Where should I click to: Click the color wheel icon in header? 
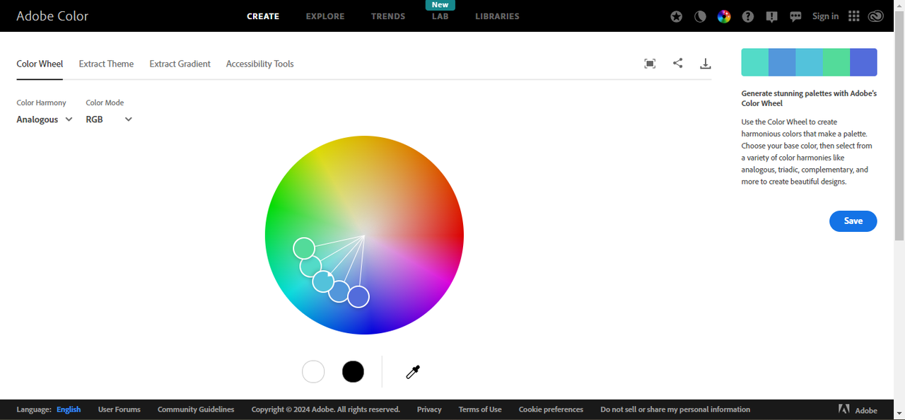pos(724,16)
